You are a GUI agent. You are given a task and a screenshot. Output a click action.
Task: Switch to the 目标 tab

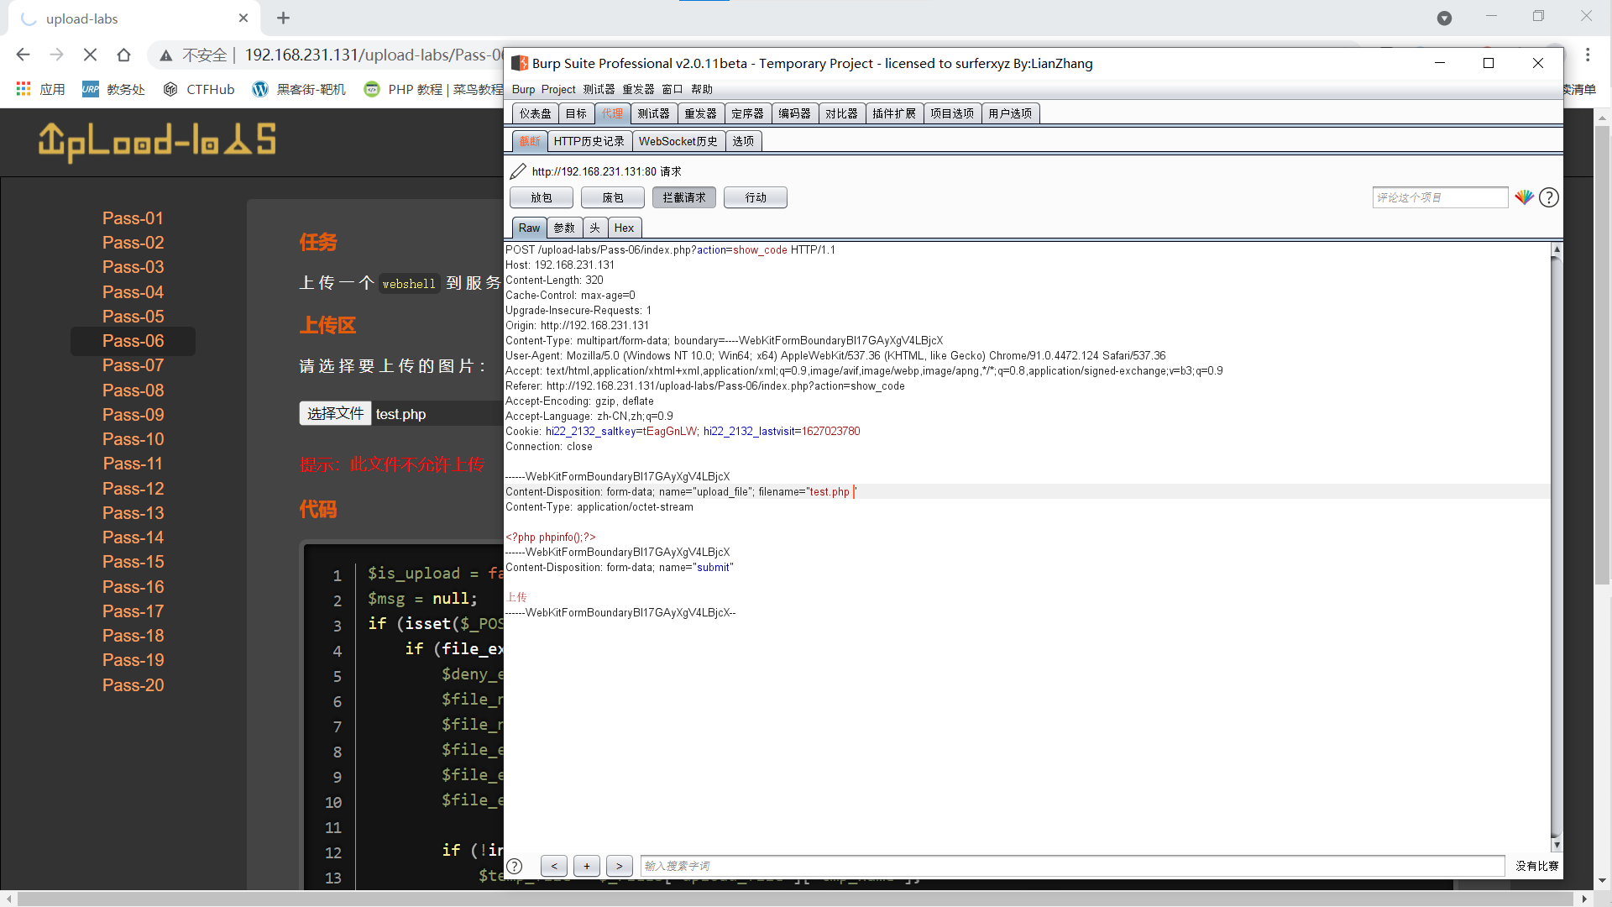pyautogui.click(x=576, y=113)
